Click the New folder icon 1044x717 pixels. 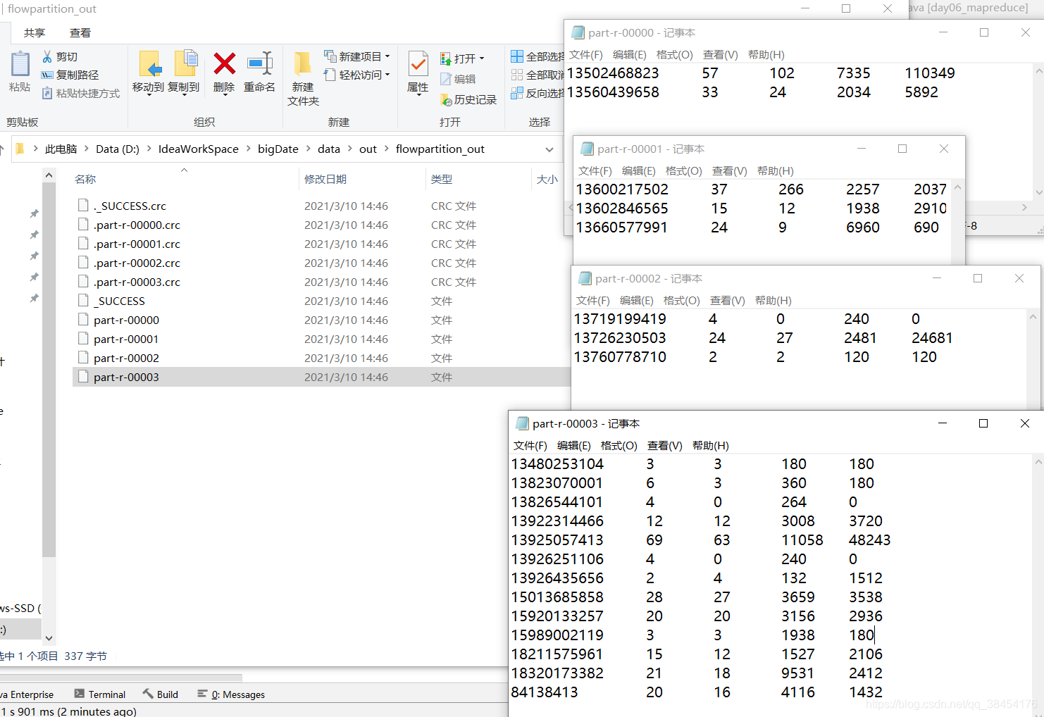tap(303, 63)
